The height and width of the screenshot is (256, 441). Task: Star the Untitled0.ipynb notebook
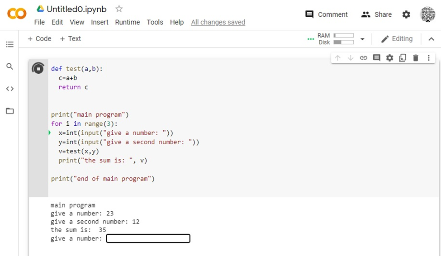click(119, 9)
